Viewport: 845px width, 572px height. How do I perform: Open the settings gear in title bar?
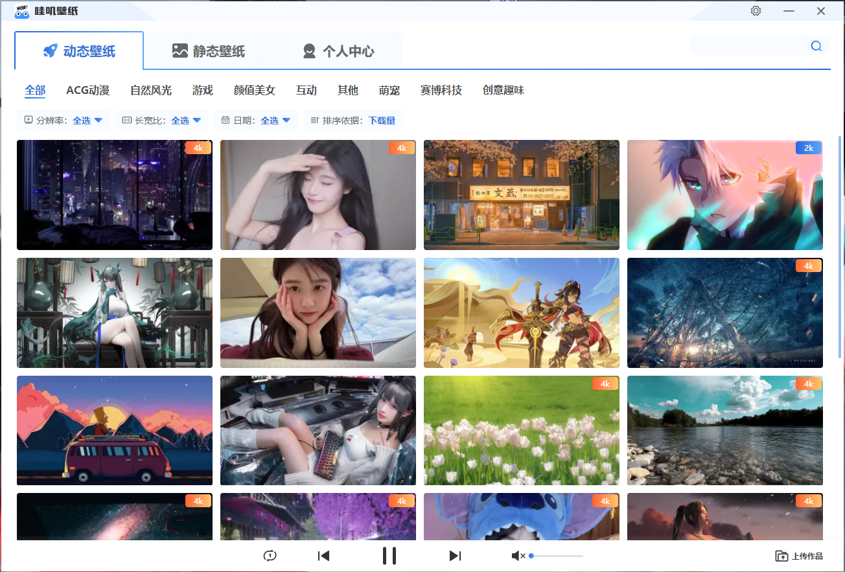(756, 11)
